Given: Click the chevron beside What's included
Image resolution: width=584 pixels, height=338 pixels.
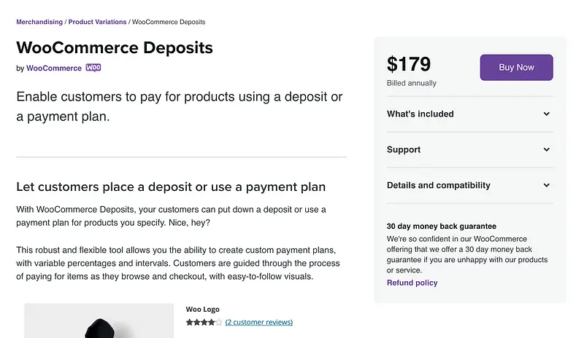Looking at the screenshot, I should [547, 114].
